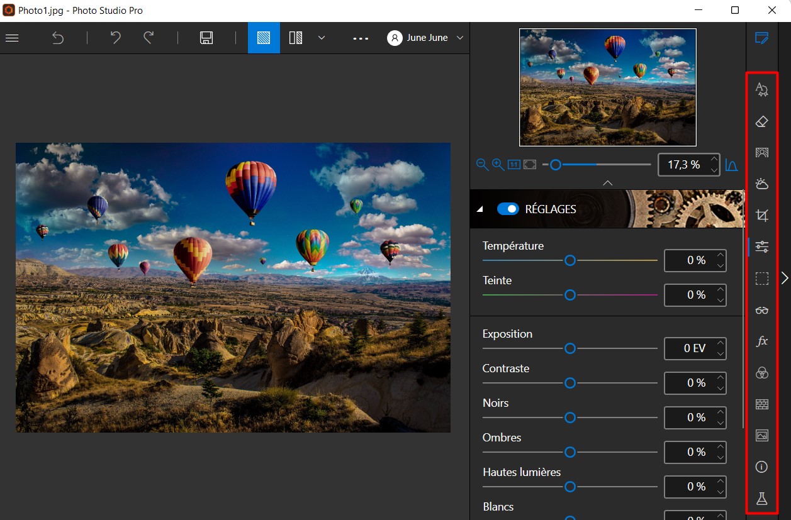Image resolution: width=791 pixels, height=520 pixels.
Task: Zoom in with the plus magnifier
Action: click(498, 165)
